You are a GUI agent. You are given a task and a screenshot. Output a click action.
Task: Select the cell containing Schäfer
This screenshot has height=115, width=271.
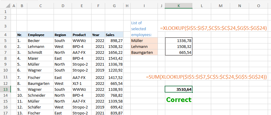[41, 107]
